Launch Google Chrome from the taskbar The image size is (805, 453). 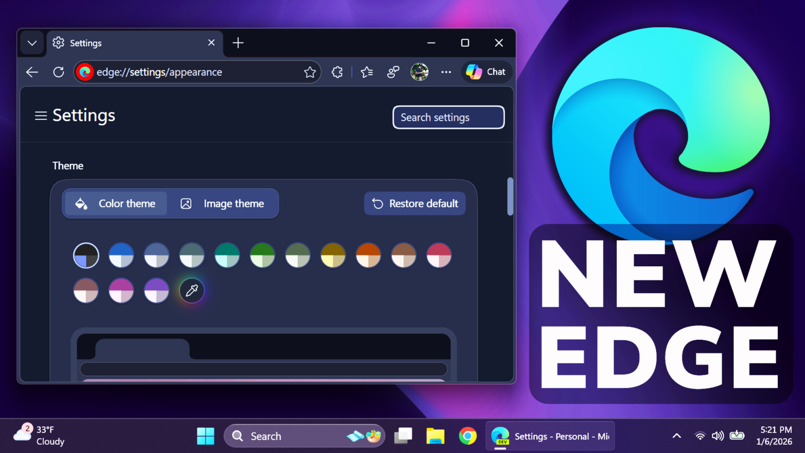pos(467,436)
